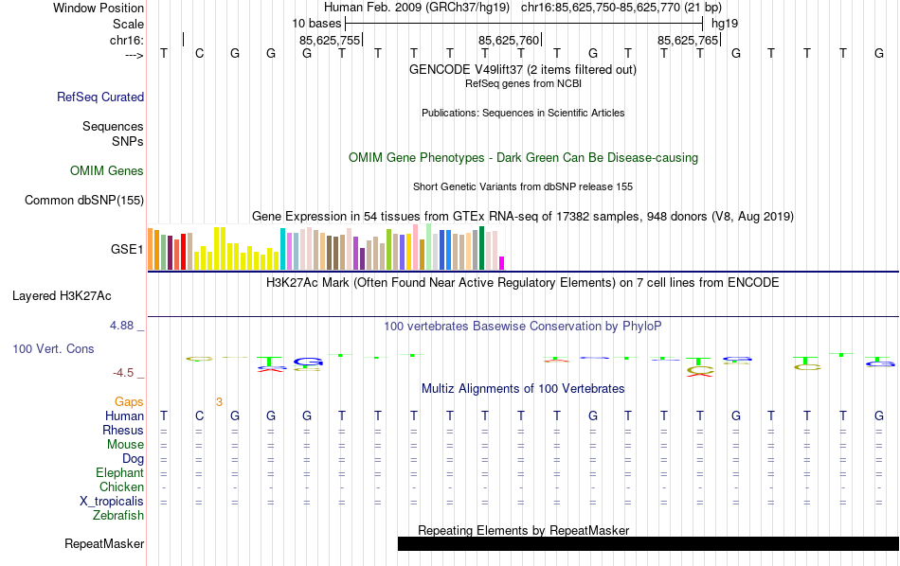Click the 4.88 upper scale value
900x566 pixels.
(121, 326)
